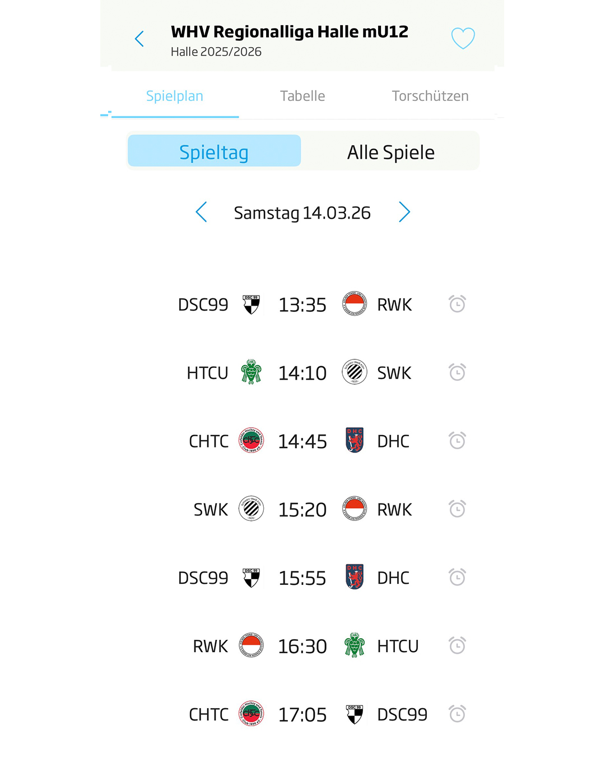Set alarm for the 15:20 SWK match
605x757 pixels.
pyautogui.click(x=457, y=509)
